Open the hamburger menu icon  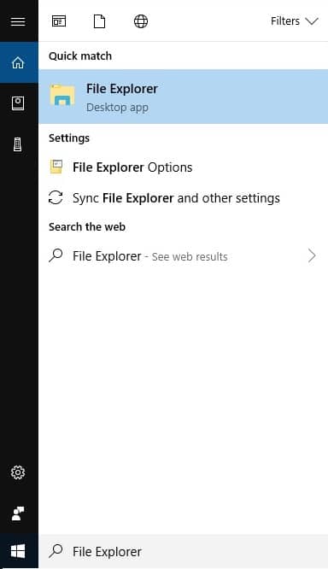pyautogui.click(x=18, y=21)
